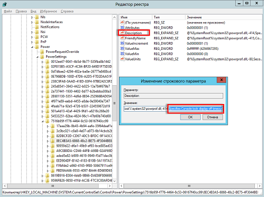Select the EED904DF-B142 key

click(84, 161)
